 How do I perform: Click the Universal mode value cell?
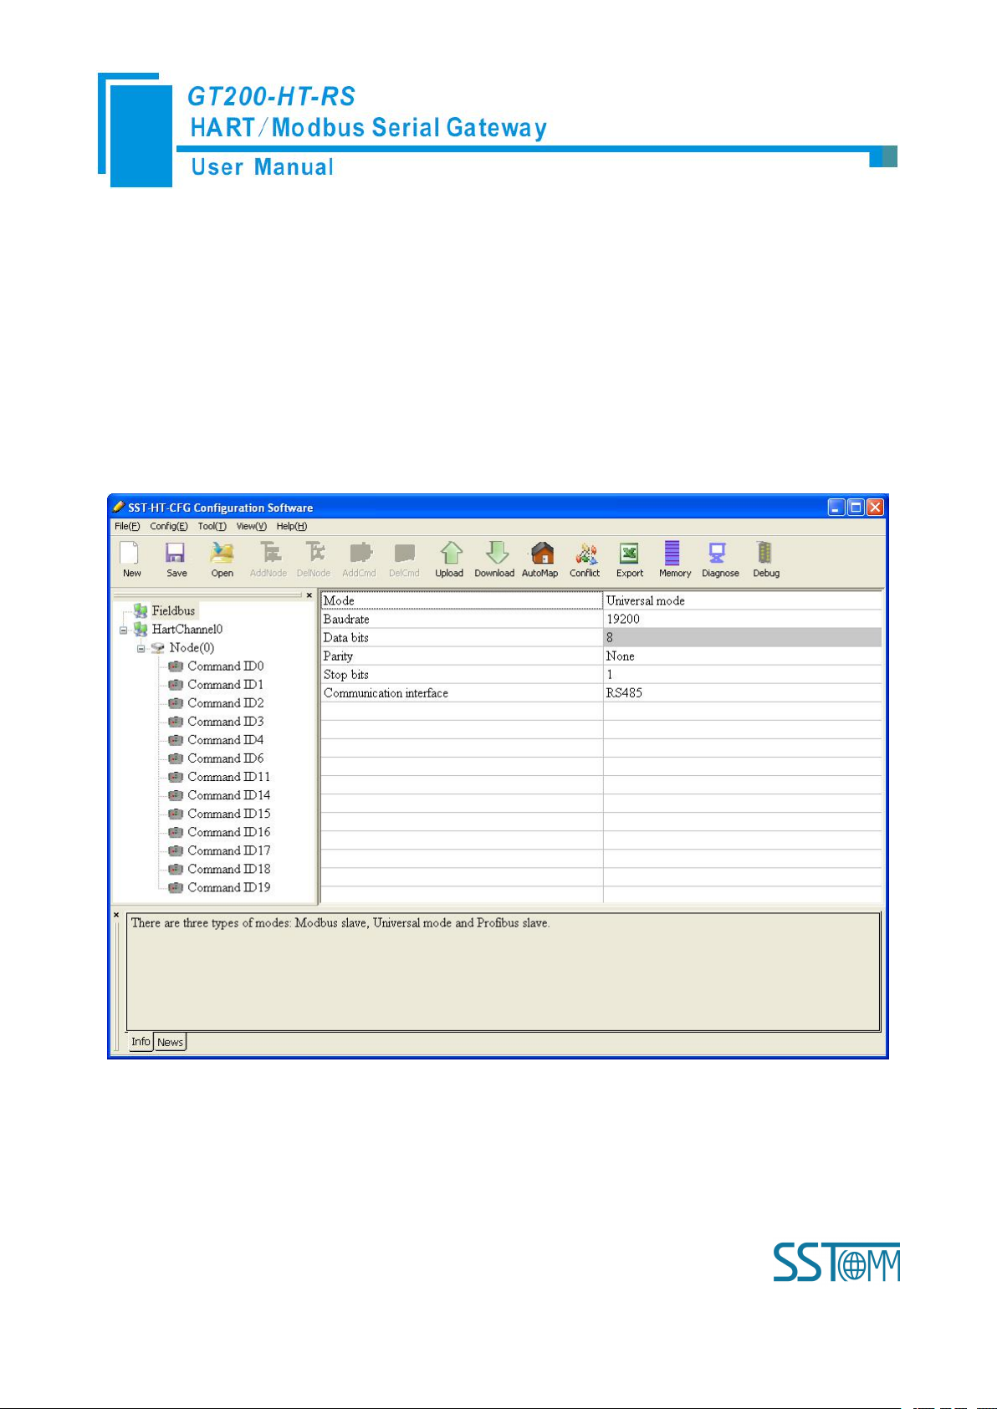coord(743,600)
